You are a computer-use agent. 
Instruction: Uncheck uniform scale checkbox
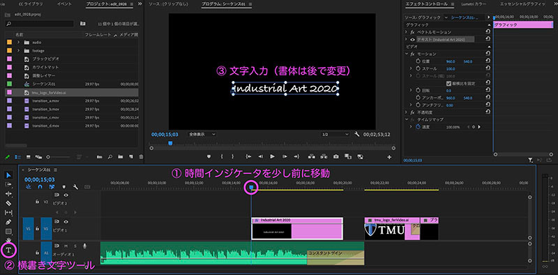[448, 83]
